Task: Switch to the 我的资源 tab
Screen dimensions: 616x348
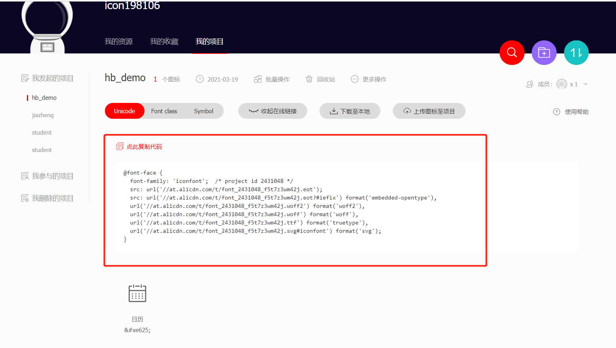Action: tap(118, 41)
